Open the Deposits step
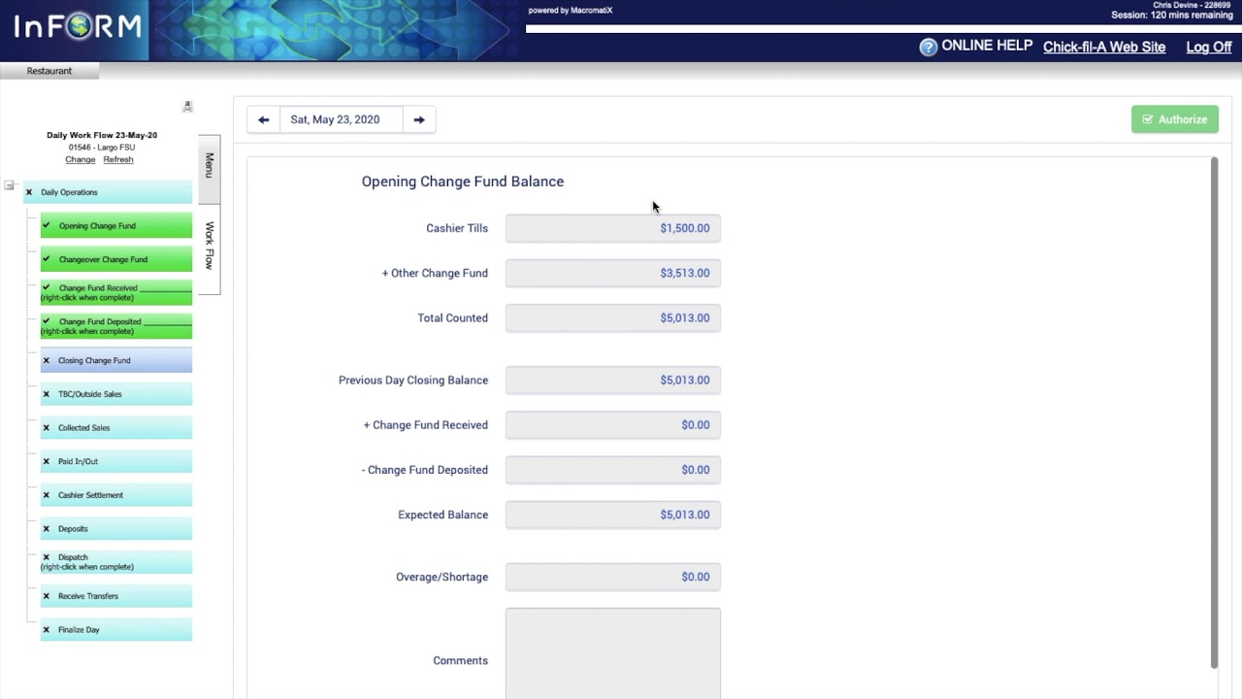 pos(116,528)
